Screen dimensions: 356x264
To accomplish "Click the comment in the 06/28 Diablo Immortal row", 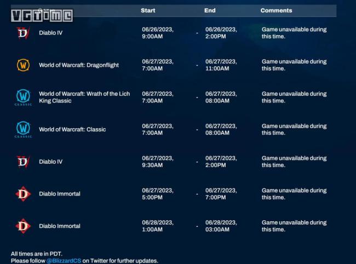I will tap(294, 226).
